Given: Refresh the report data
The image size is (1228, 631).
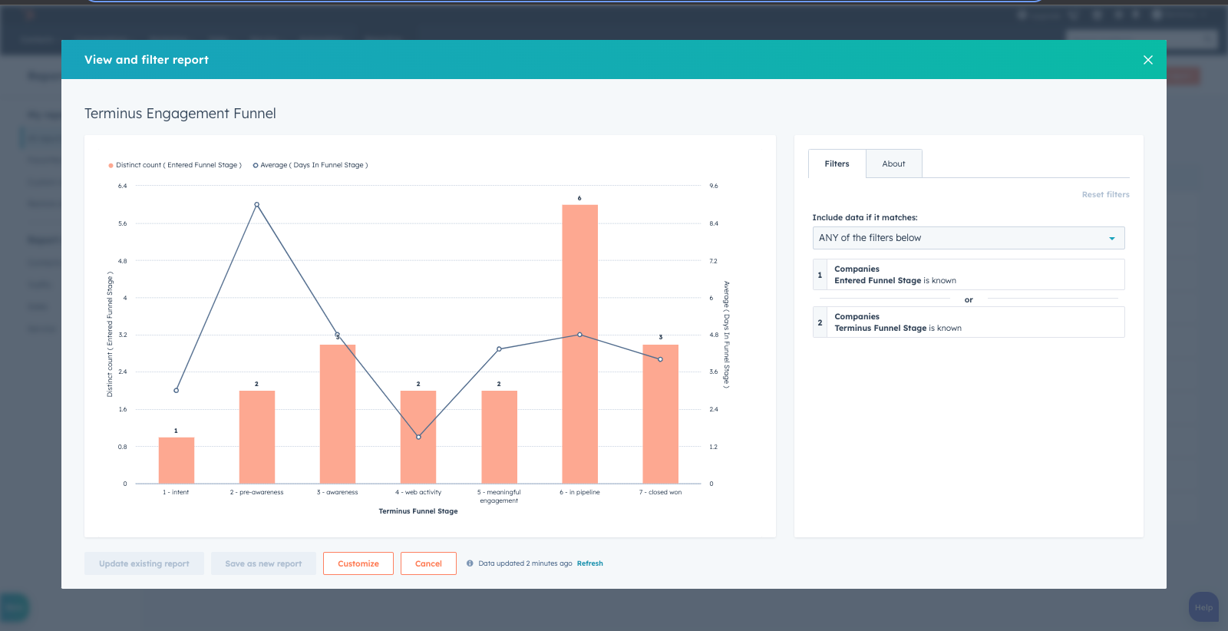Looking at the screenshot, I should (589, 563).
